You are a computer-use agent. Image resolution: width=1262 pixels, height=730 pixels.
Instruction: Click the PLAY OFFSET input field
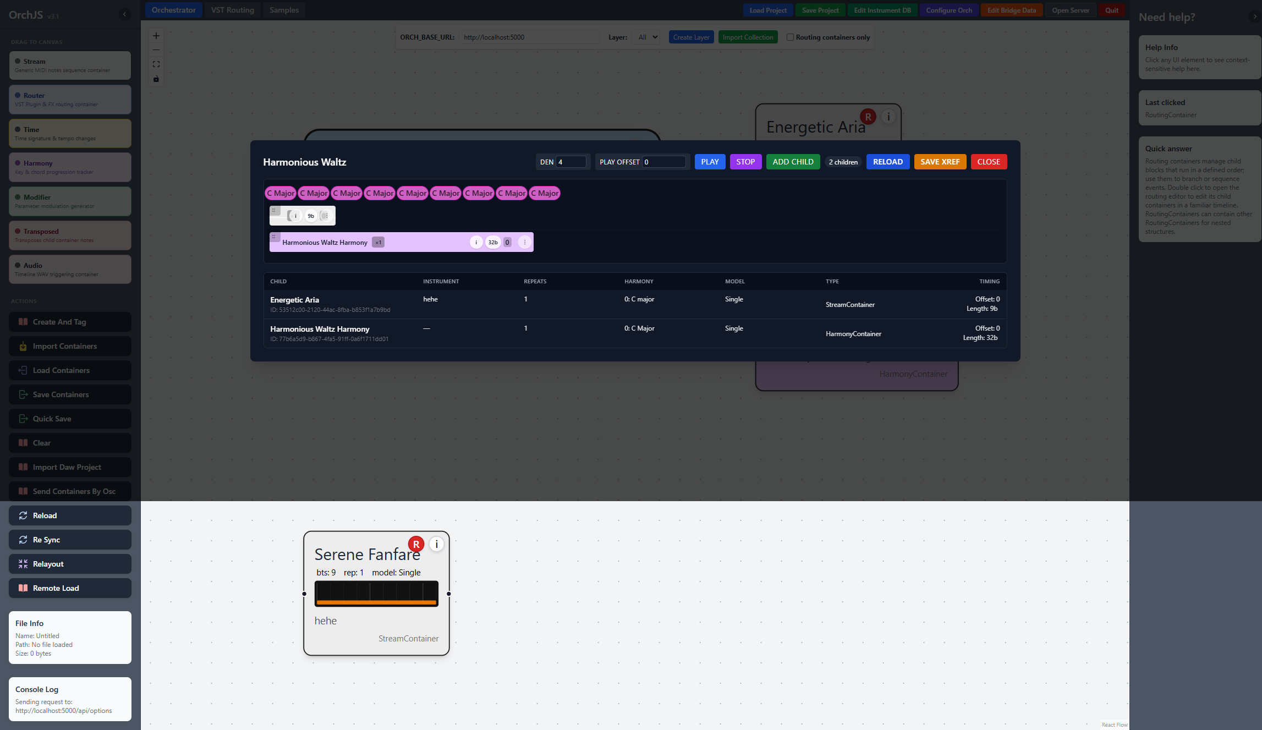pyautogui.click(x=664, y=162)
